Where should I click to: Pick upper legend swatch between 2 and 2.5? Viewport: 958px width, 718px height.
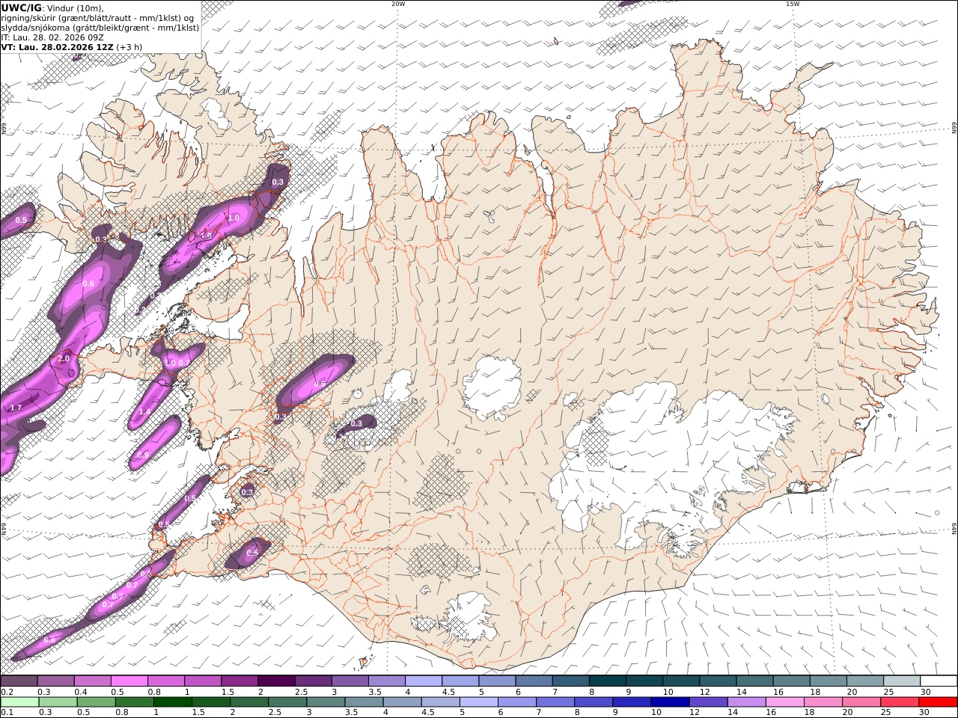pos(276,681)
